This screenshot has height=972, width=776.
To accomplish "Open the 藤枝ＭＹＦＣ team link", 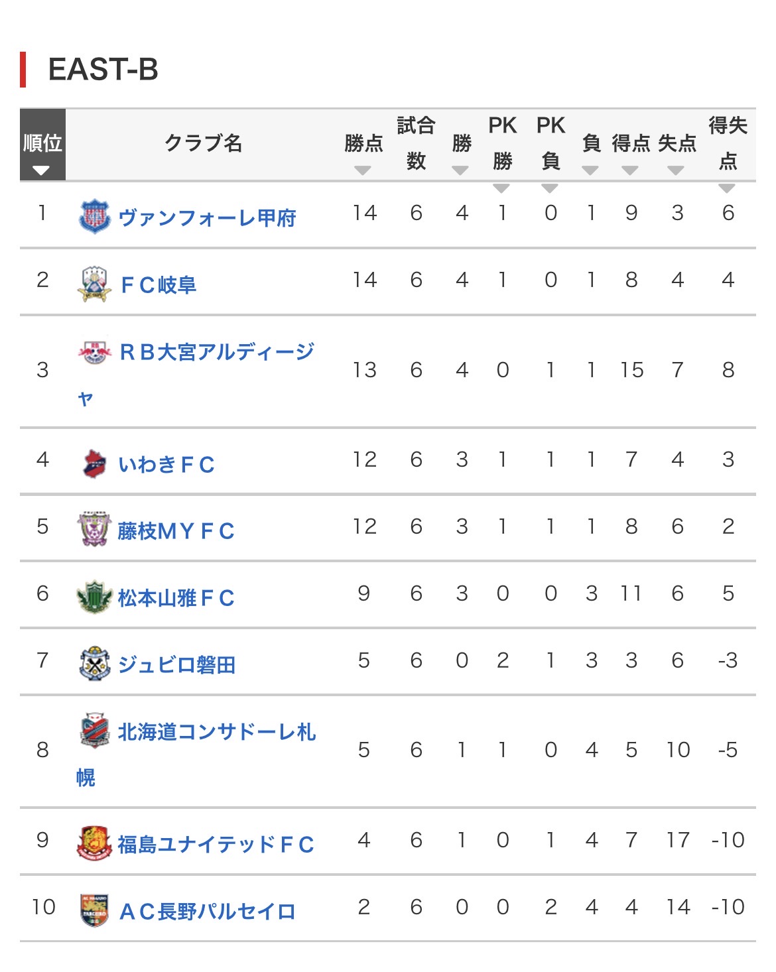I will pos(176,530).
